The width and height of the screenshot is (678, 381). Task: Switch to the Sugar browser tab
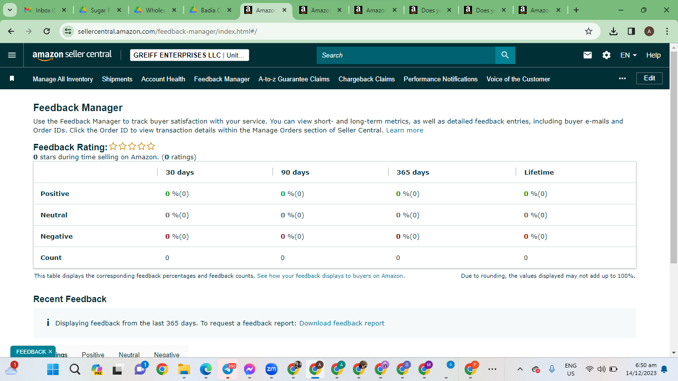click(100, 10)
